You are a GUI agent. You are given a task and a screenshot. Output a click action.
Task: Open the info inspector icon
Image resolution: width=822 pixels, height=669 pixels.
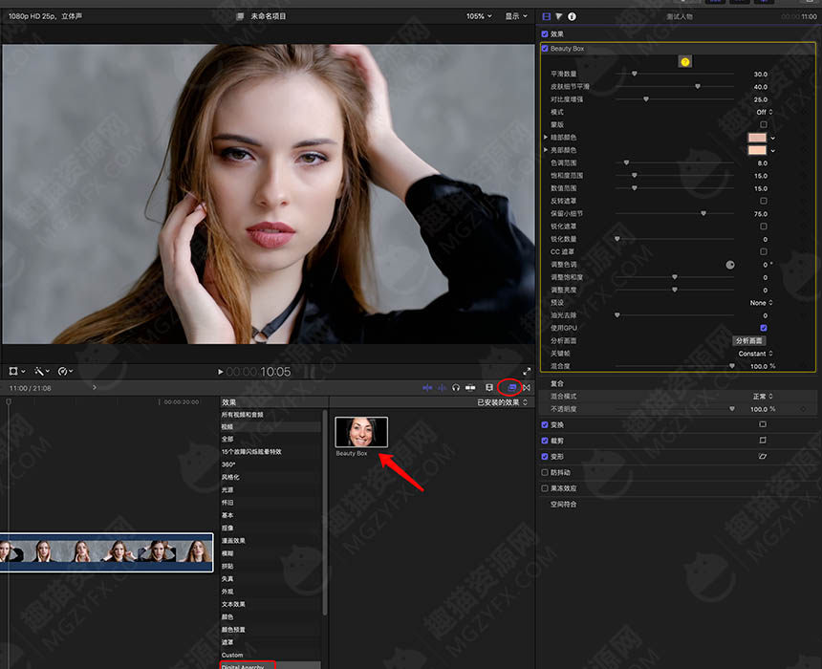[x=572, y=17]
